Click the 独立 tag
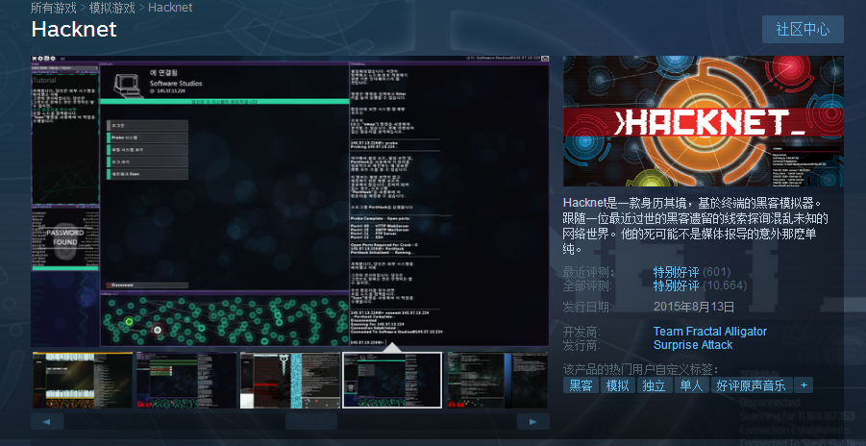This screenshot has height=446, width=866. click(x=655, y=385)
